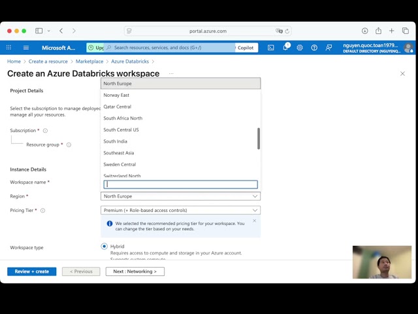Choose South Central US in the list
The image size is (418, 314).
click(180, 130)
